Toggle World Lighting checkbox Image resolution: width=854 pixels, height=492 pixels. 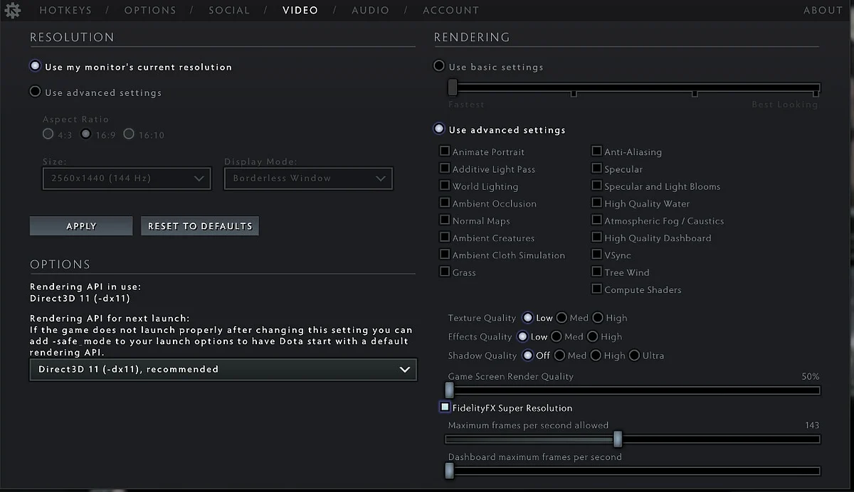[445, 186]
